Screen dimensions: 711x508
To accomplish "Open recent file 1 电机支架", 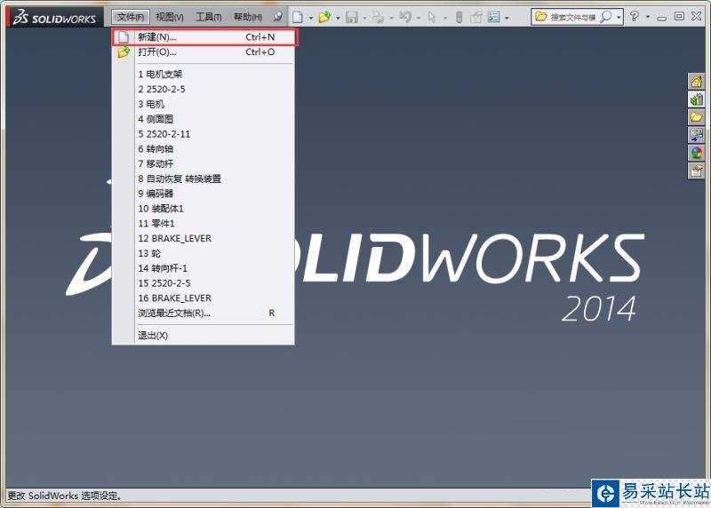I will pos(204,75).
